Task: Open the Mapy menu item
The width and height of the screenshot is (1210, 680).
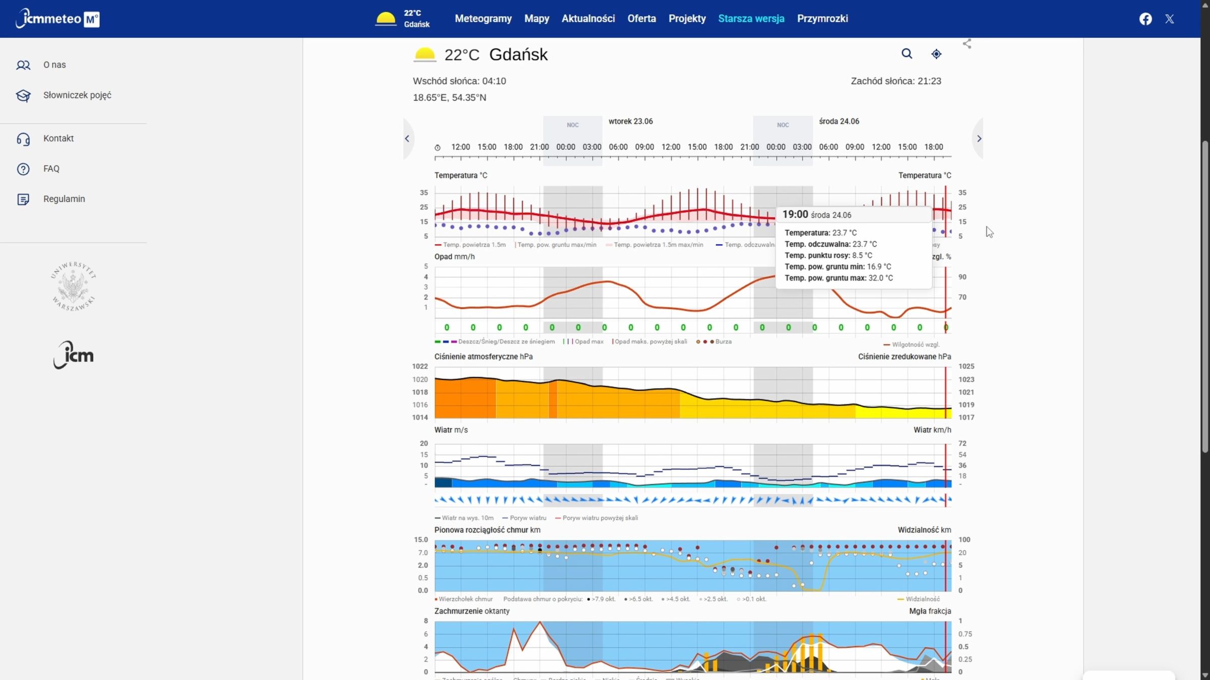Action: [536, 19]
